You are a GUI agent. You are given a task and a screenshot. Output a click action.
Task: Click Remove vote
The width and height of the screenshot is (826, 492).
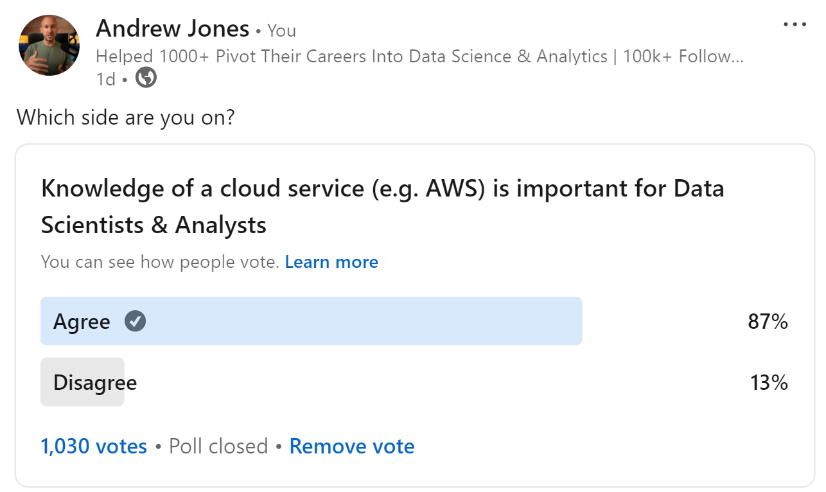[352, 446]
